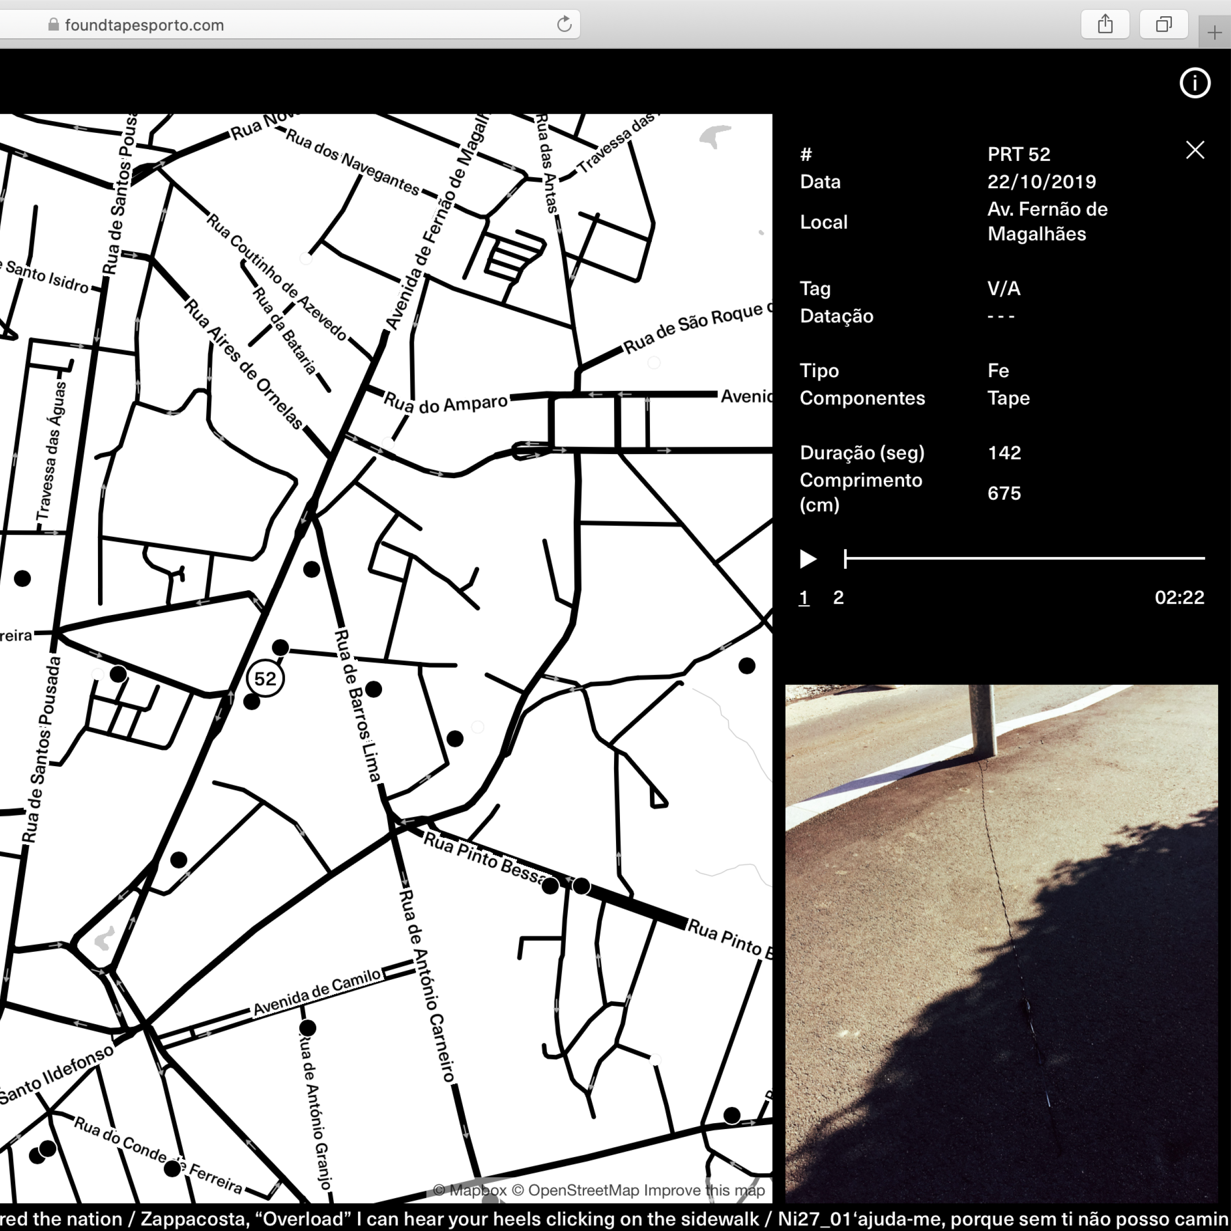The image size is (1231, 1231).
Task: Select map marker numbered 52
Action: click(x=265, y=679)
